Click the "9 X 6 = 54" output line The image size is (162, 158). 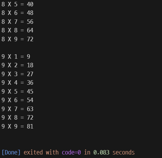point(17,100)
